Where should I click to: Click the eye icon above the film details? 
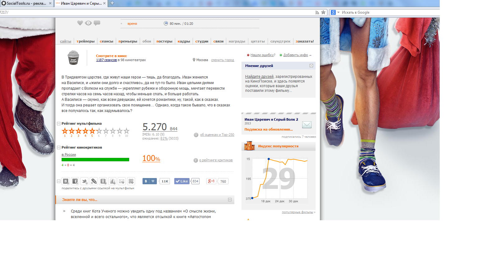88,23
